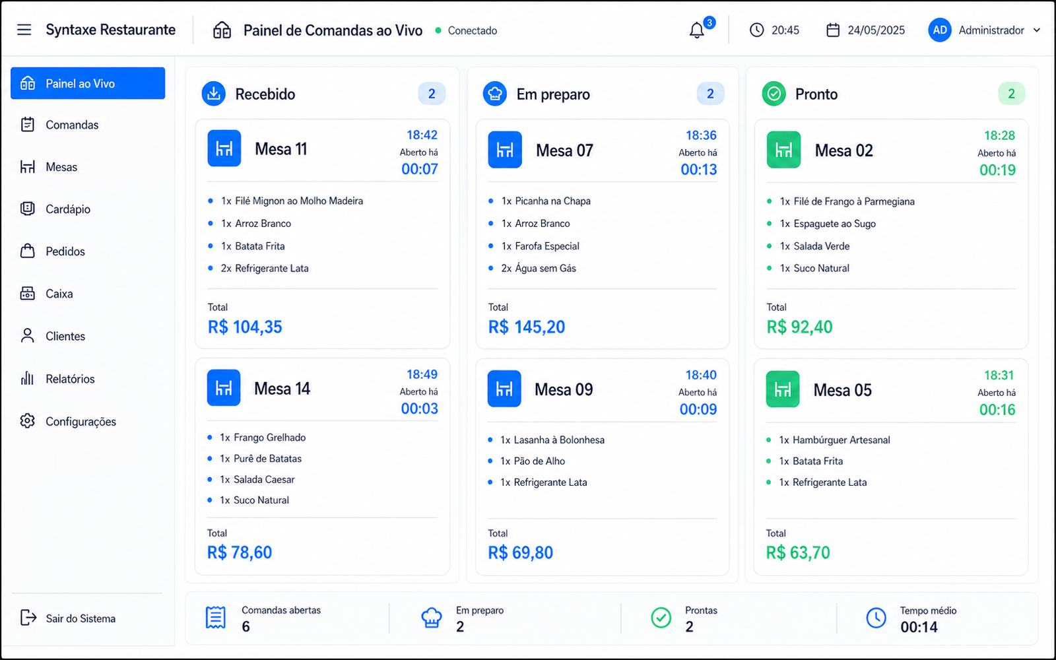Open the Mesa 14 order title

(282, 389)
